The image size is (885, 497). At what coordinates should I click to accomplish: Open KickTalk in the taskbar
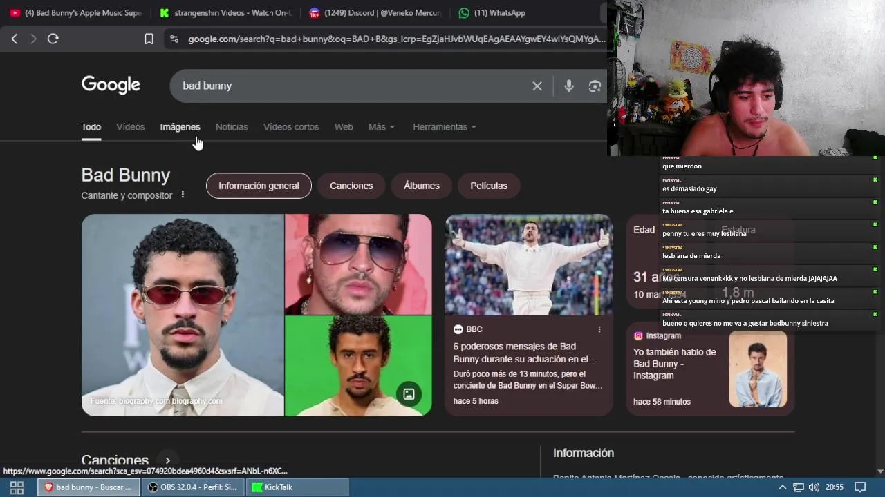tap(297, 487)
